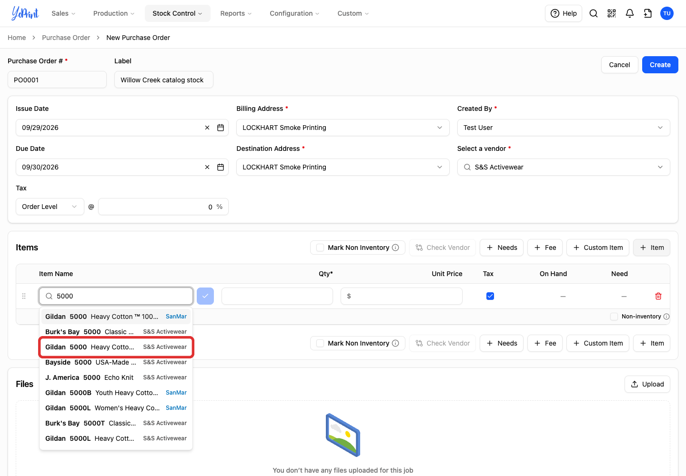Screen dimensions: 686x476
Task: Open the Select a vendor dropdown
Action: (564, 167)
